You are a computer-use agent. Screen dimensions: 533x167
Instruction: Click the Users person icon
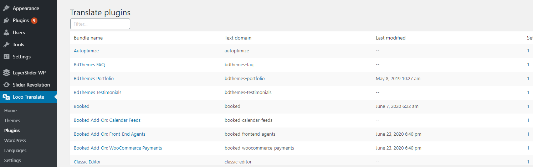coord(6,32)
